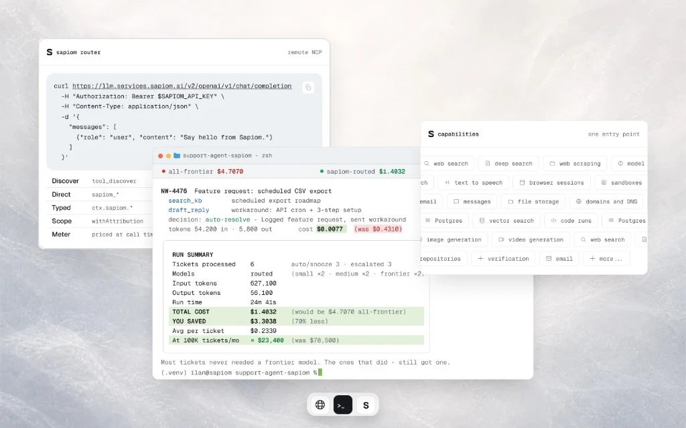Image resolution: width=686 pixels, height=428 pixels.
Task: Open the llm.services.sapiom.ai URL link
Action: 182,86
